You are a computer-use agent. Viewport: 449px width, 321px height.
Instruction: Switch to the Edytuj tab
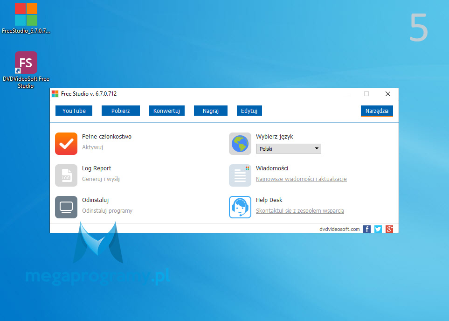[x=249, y=111]
